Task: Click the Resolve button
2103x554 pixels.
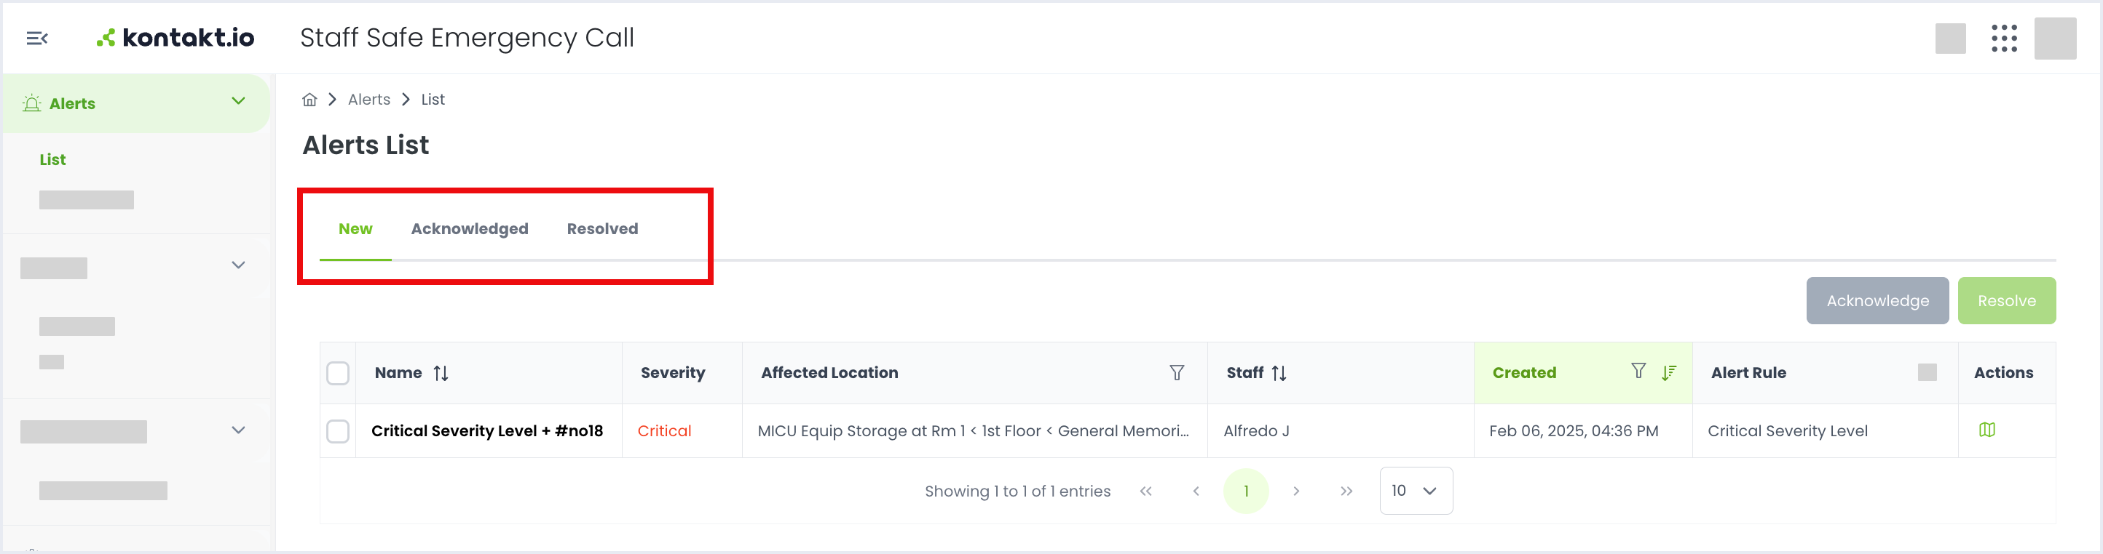Action: tap(2006, 300)
